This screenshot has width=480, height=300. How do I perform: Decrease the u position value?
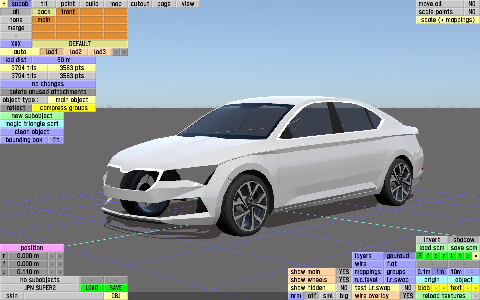pyautogui.click(x=52, y=272)
